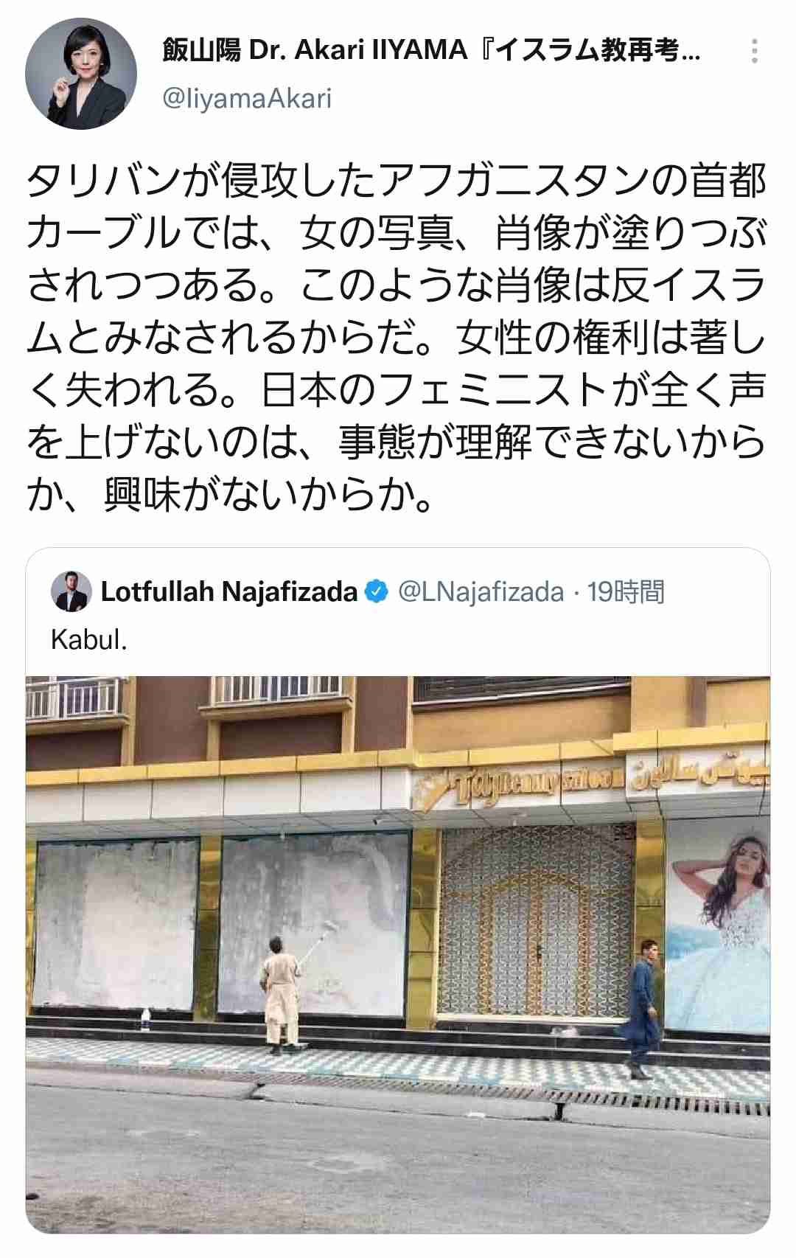Open the quoted tweet text "Kabul."
The image size is (796, 1258).
tap(88, 639)
